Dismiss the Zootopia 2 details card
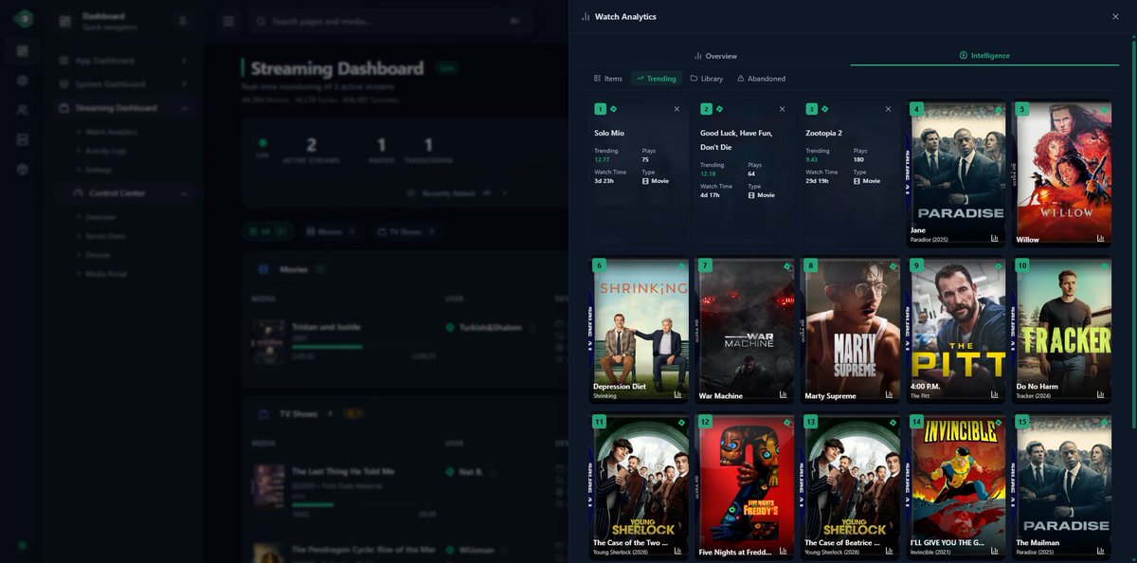Screen dimensions: 1137x563 tap(888, 109)
